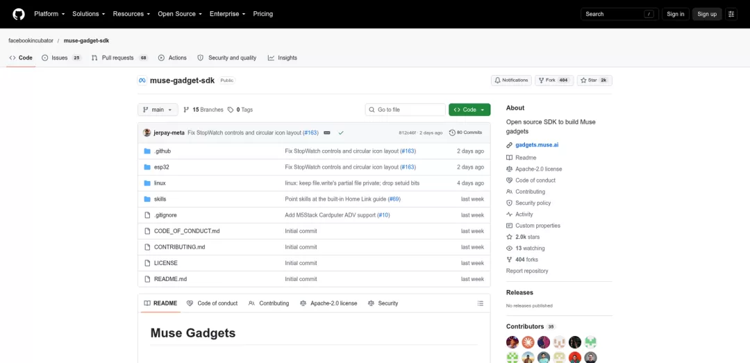Select the Code repository tab
This screenshot has width=750, height=363.
pyautogui.click(x=21, y=58)
